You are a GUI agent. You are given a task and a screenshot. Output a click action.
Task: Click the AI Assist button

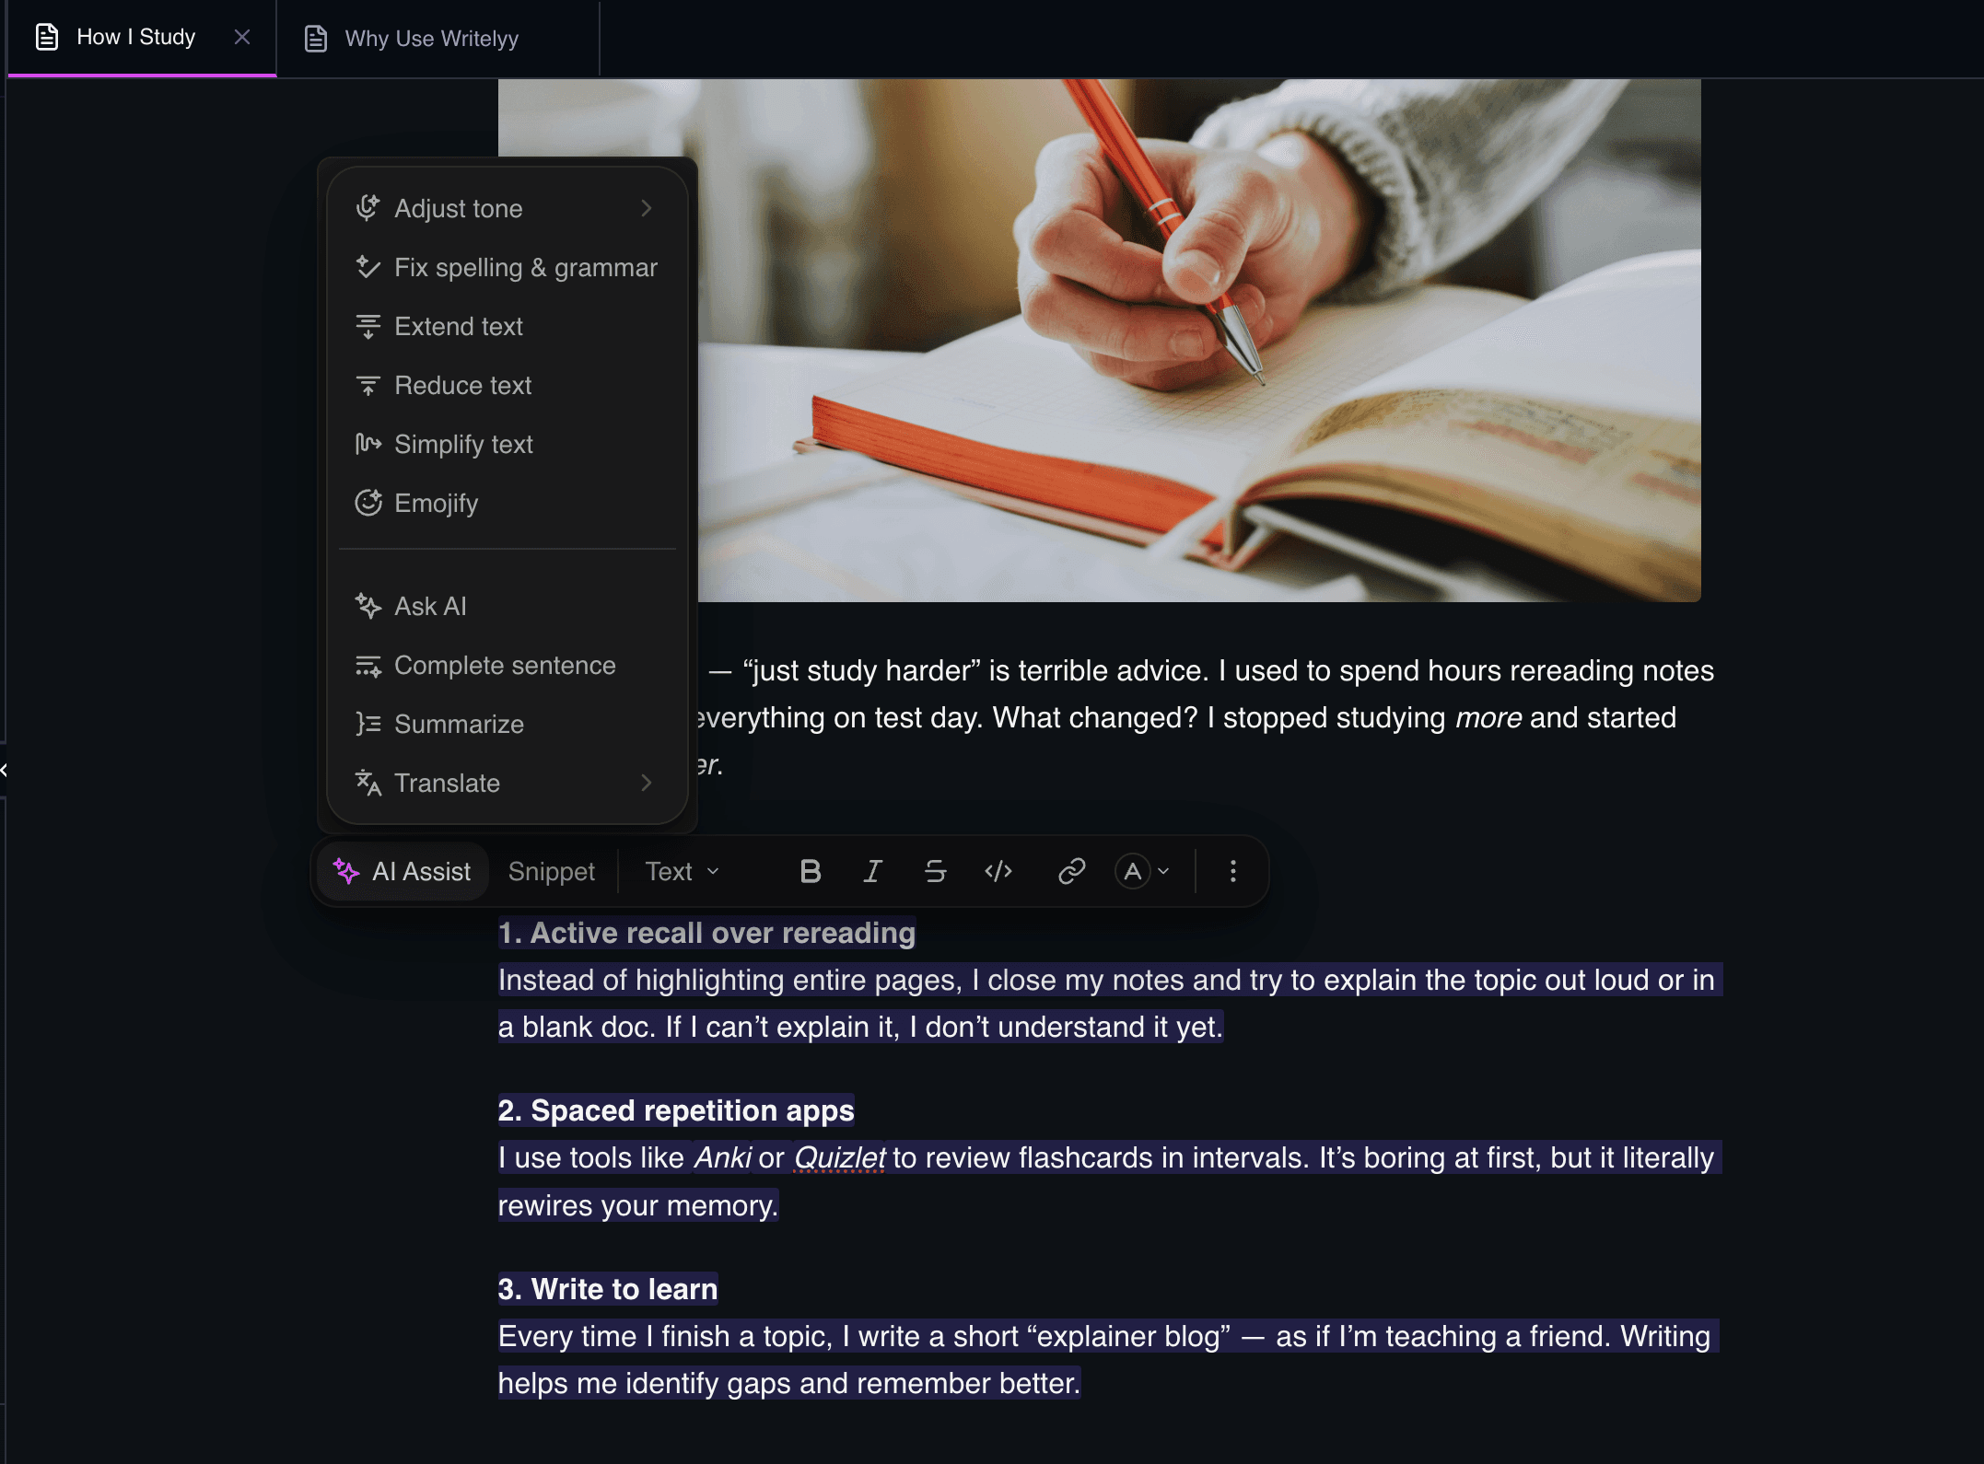click(403, 871)
